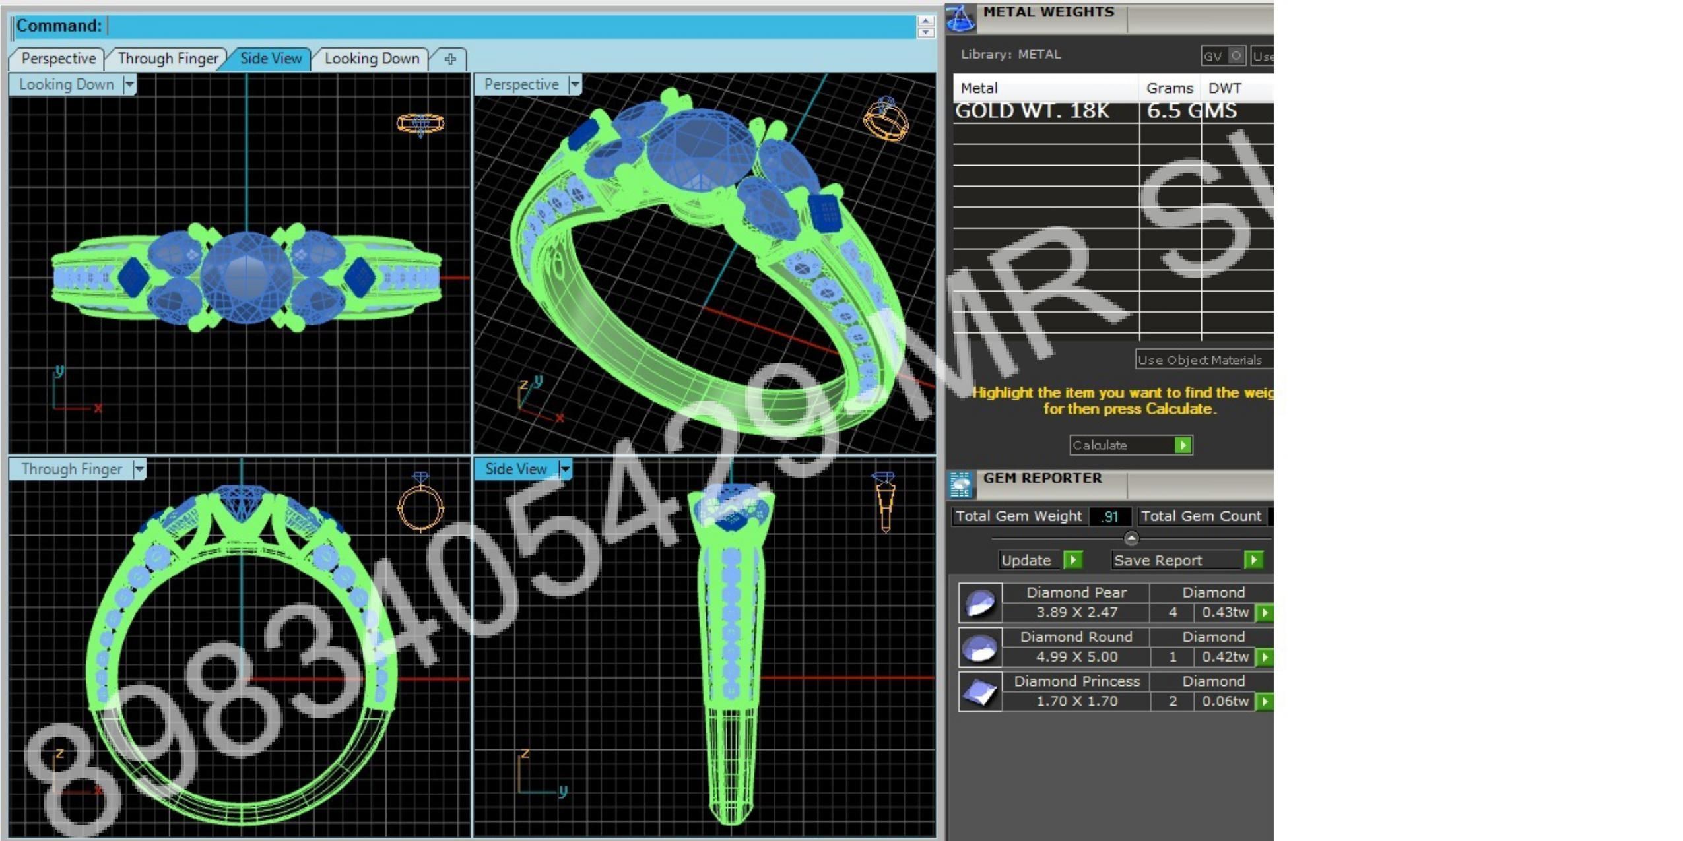Screen dimensions: 1683x841
Task: Switch to the Through Finger tab
Action: [168, 59]
